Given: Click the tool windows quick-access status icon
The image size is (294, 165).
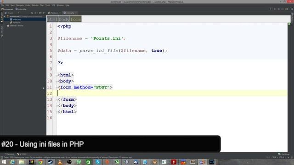Looking at the screenshot, I should click(2, 158).
